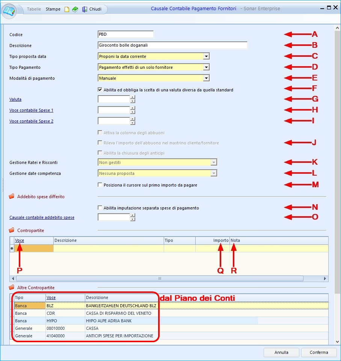
Task: Uncheck the different currency obligation checkbox
Action: point(100,90)
